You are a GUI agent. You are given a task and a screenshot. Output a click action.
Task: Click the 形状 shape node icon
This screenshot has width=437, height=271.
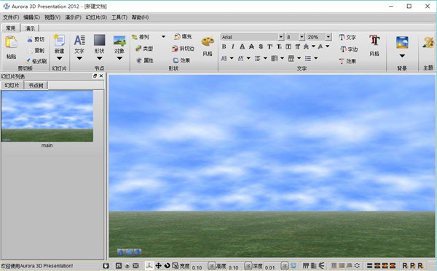pos(100,40)
